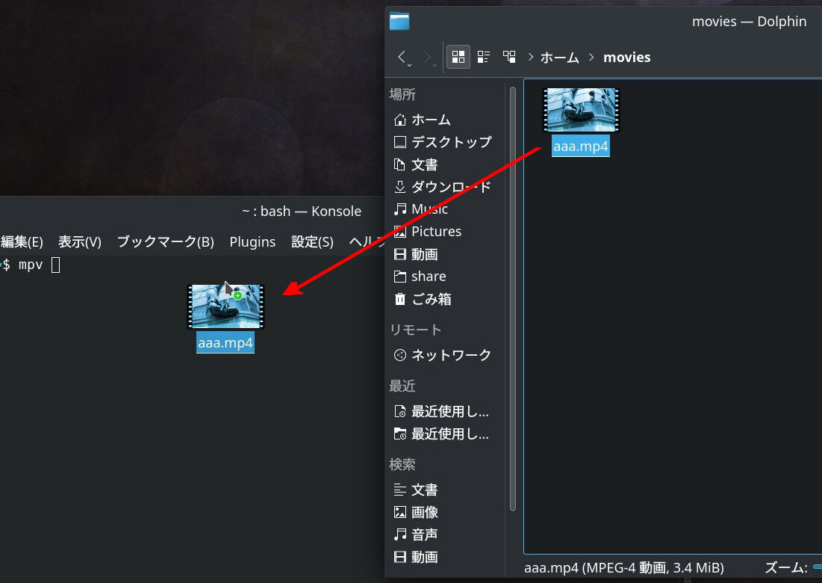Image resolution: width=822 pixels, height=583 pixels.
Task: Expand breadcrumb chevron before ホーム
Action: point(531,58)
